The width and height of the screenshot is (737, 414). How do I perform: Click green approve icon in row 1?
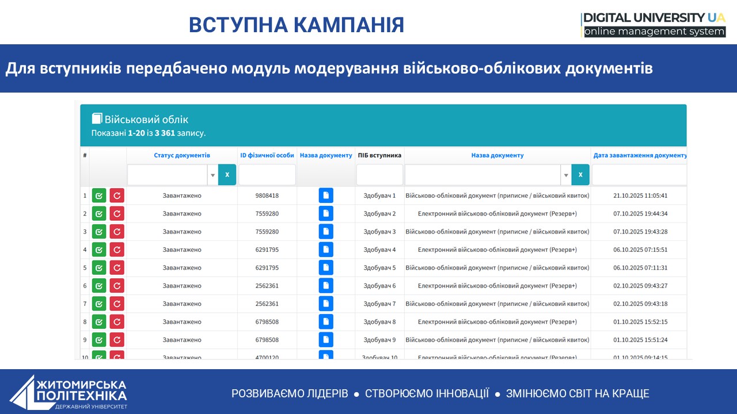pos(99,195)
